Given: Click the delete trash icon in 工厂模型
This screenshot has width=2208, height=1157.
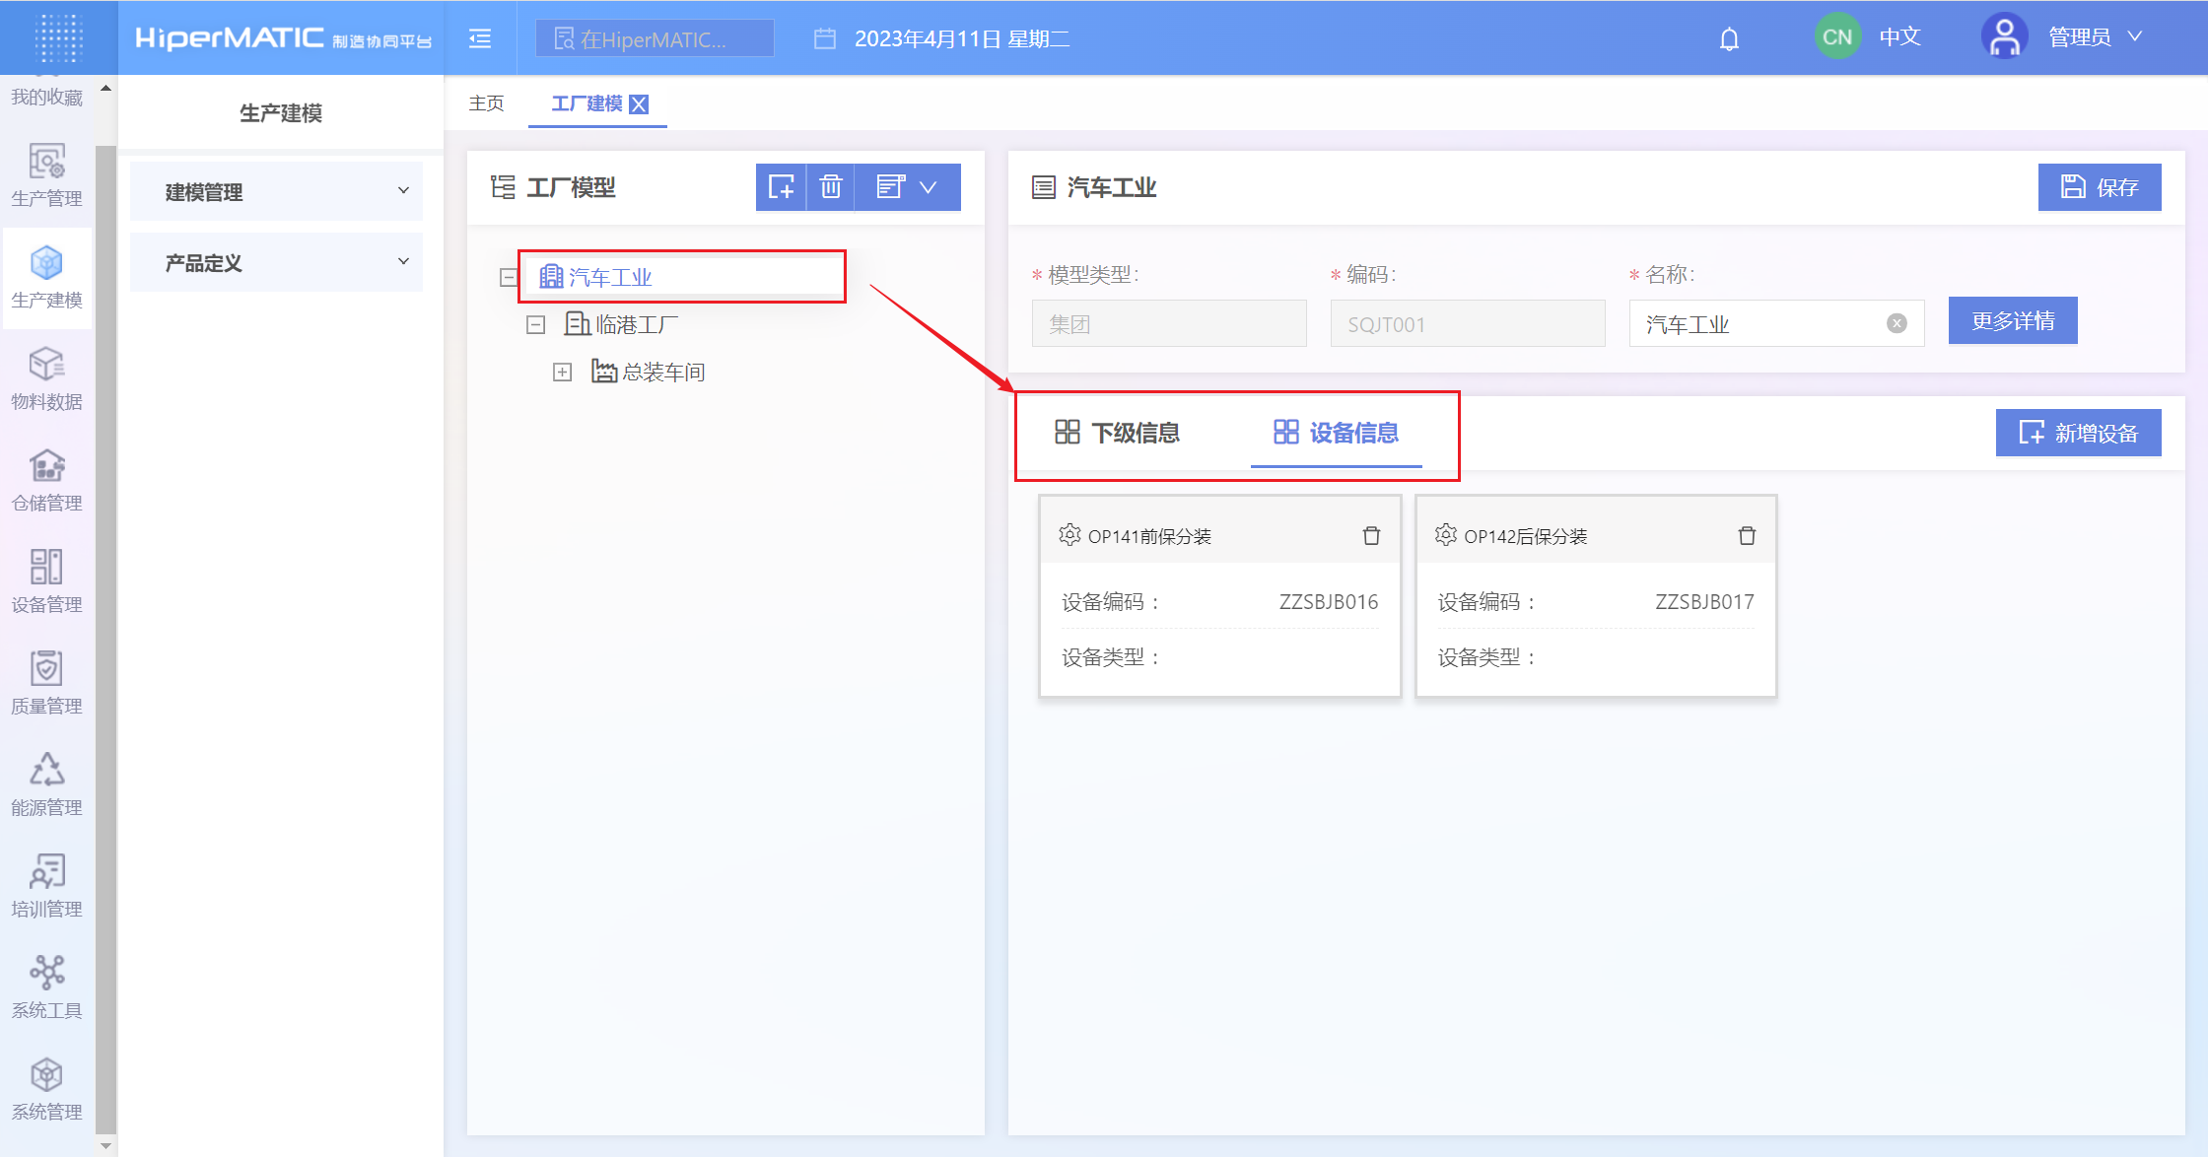Looking at the screenshot, I should pyautogui.click(x=831, y=187).
